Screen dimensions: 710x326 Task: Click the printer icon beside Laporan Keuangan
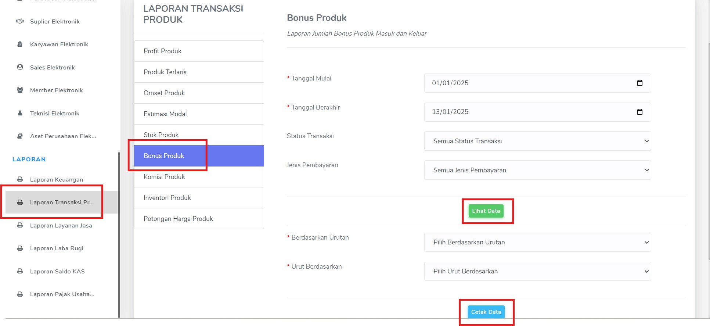(x=20, y=179)
